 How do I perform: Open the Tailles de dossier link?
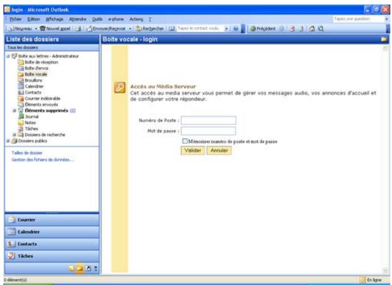click(27, 153)
